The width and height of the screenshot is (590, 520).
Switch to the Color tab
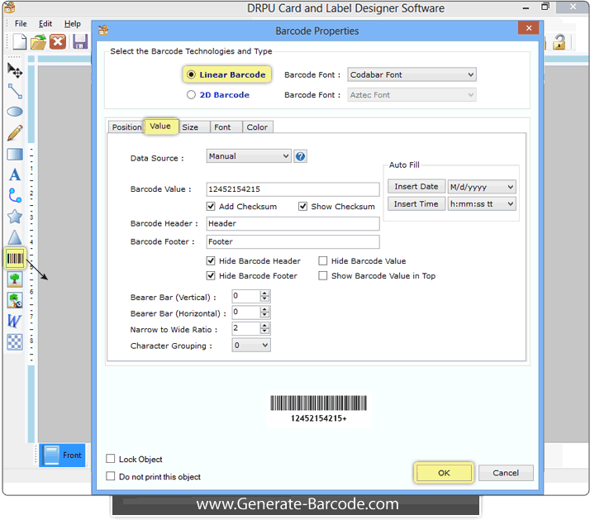[257, 127]
